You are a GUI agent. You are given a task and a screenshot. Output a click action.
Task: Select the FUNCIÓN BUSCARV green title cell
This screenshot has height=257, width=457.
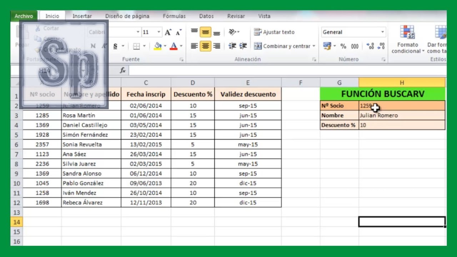point(383,94)
